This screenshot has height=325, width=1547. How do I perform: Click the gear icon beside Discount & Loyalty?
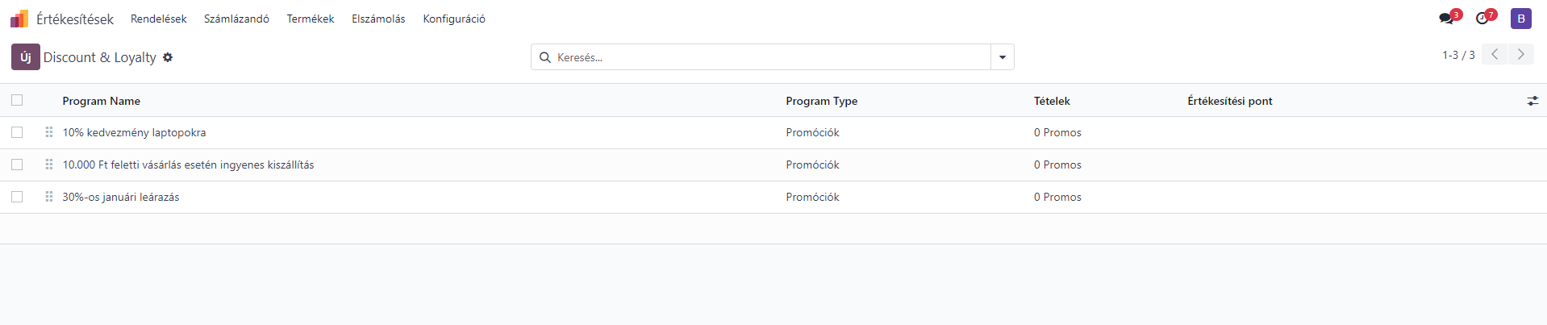point(168,57)
